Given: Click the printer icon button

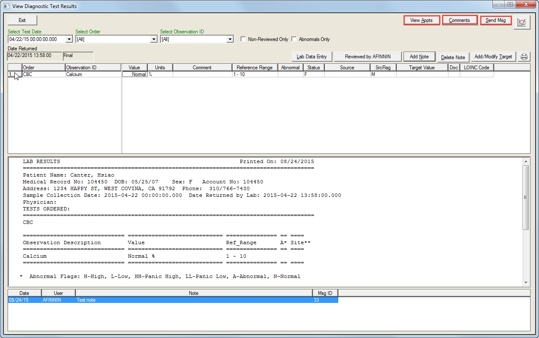Looking at the screenshot, I should 524,57.
